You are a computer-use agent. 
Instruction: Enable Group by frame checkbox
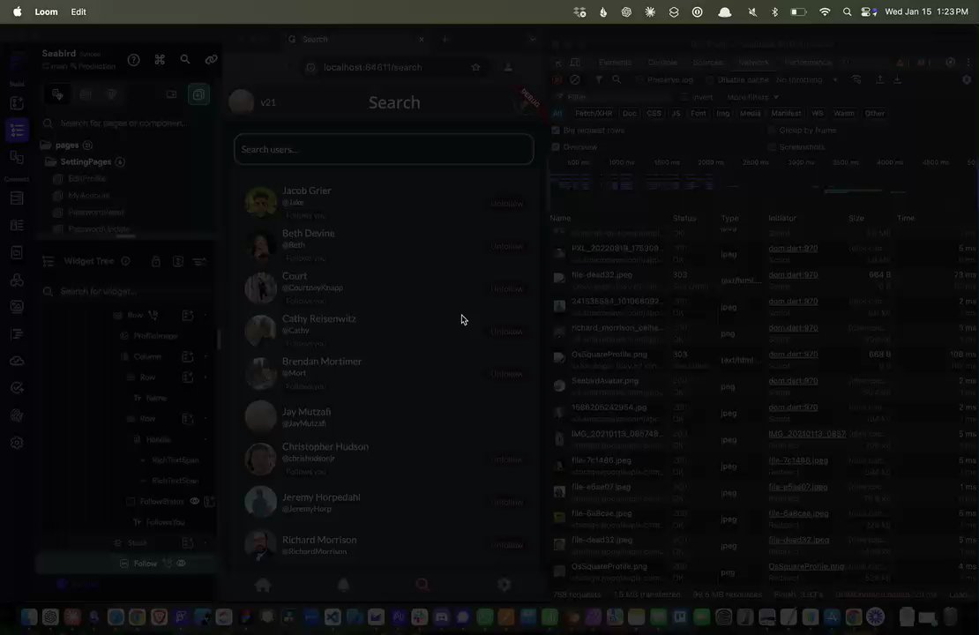(772, 131)
